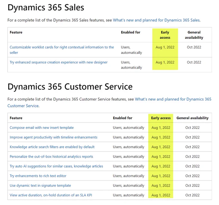Open Personalize out-of-box historical analytics reports link
Viewport: 219px width, 205px height.
[x=52, y=157]
